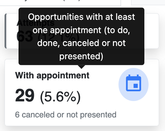The width and height of the screenshot is (165, 131).
Task: Click the gray accent bar on Attempts card
Action: [6, 31]
